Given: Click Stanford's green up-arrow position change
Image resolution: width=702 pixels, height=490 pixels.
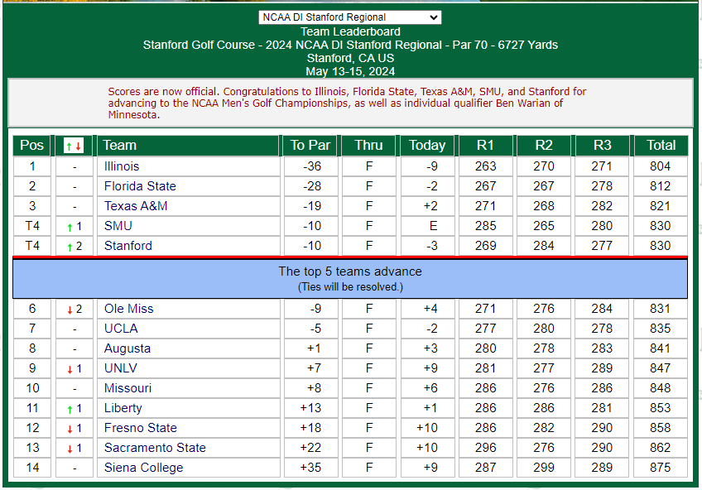Looking at the screenshot, I should pos(70,247).
